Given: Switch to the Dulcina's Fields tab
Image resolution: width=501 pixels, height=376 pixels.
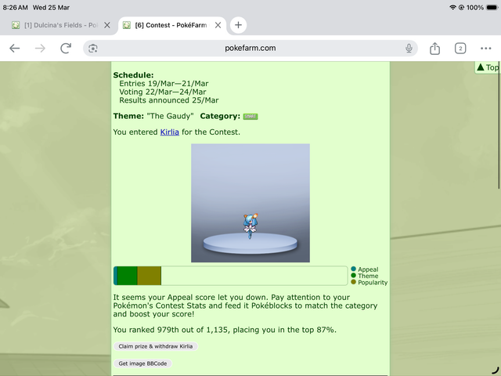Looking at the screenshot, I should point(55,25).
